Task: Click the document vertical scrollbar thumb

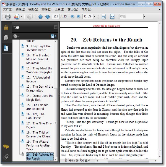Action: click(x=160, y=151)
